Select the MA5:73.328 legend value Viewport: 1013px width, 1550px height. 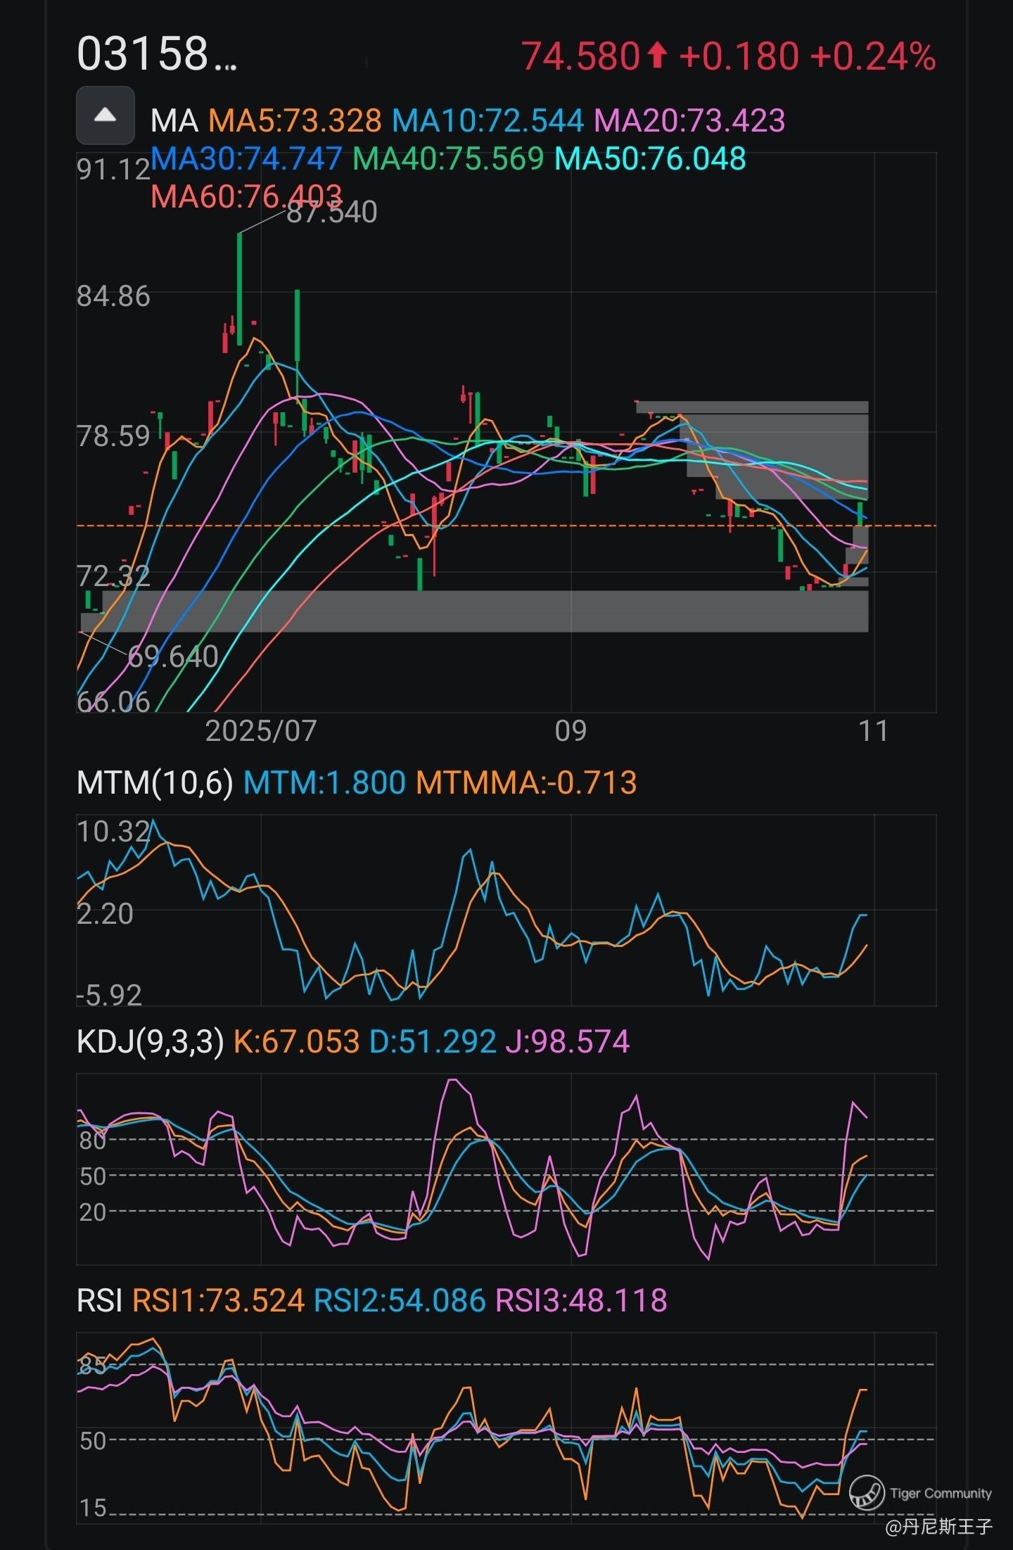pyautogui.click(x=295, y=121)
